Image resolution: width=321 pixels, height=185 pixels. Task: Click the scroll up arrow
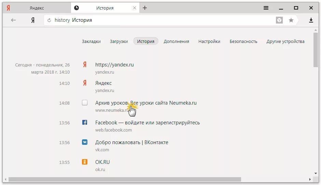click(x=316, y=30)
